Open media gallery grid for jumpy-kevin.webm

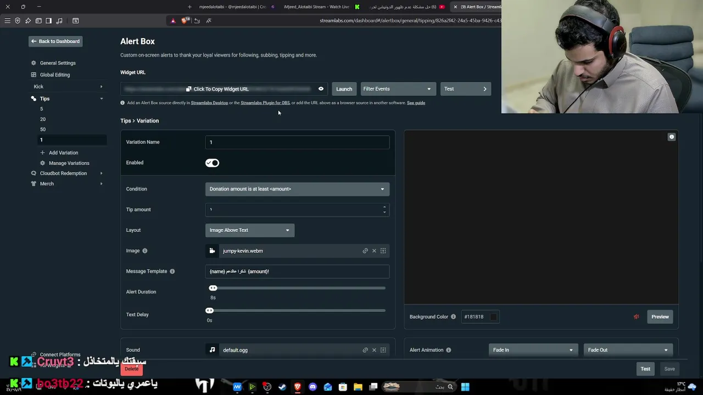383,251
